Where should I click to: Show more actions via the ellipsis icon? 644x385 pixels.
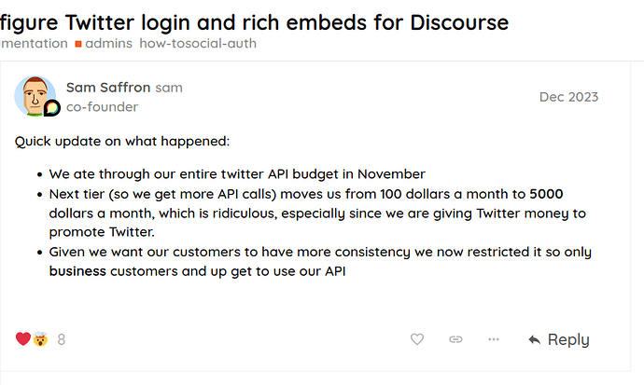click(494, 339)
